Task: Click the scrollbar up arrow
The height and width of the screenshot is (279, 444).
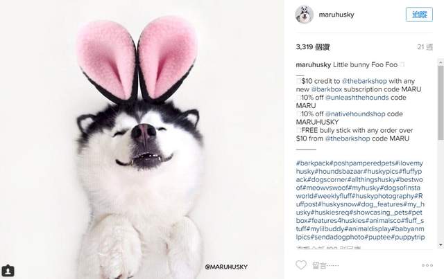Action: click(441, 62)
